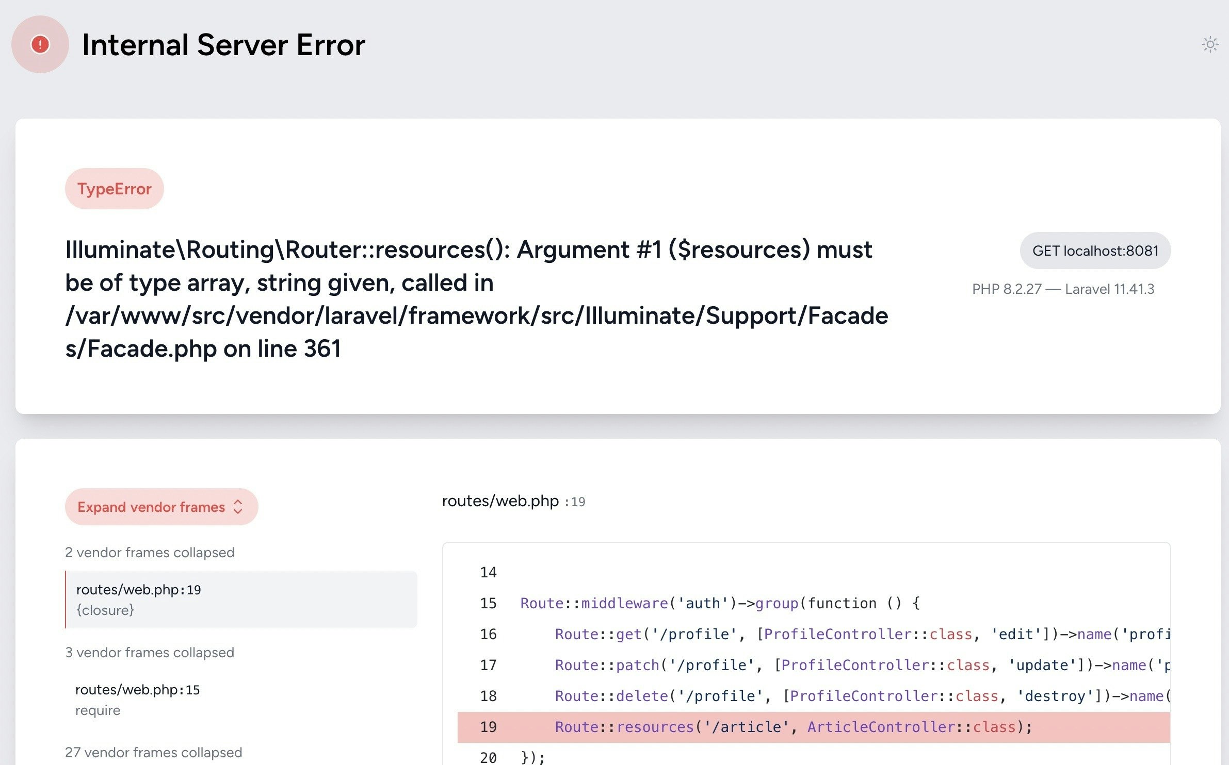Click the TypeError exception badge
Viewport: 1229px width, 765px height.
point(114,189)
